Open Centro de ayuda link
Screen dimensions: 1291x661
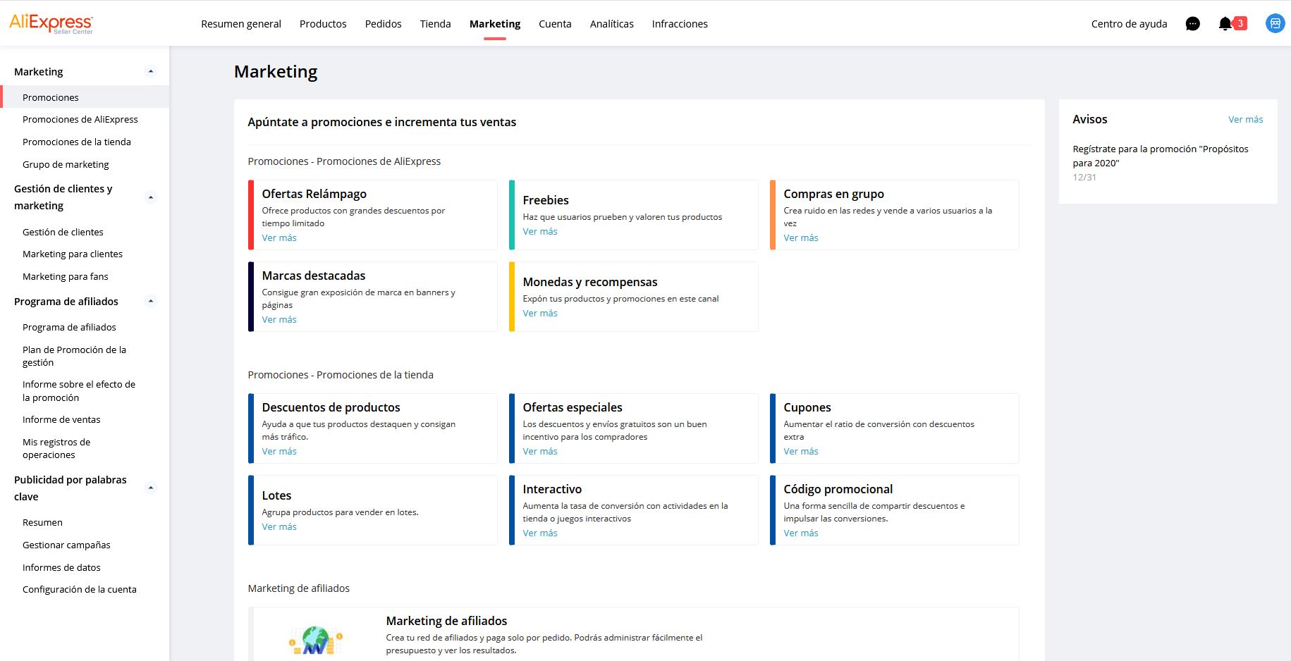[x=1129, y=24]
